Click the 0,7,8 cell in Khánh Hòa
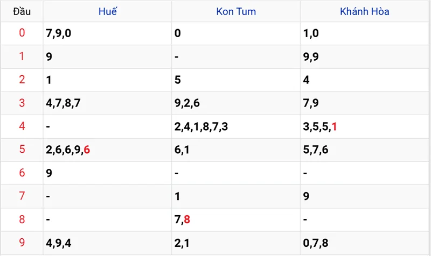The height and width of the screenshot is (256, 431). [316, 243]
